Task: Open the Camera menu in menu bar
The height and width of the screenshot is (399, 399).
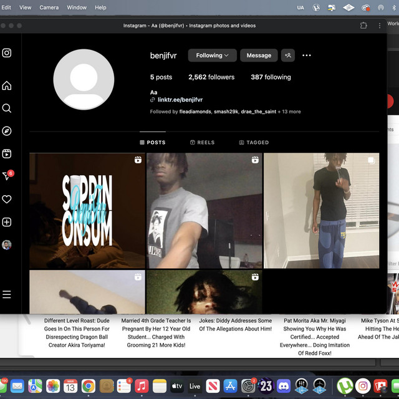Action: point(49,7)
